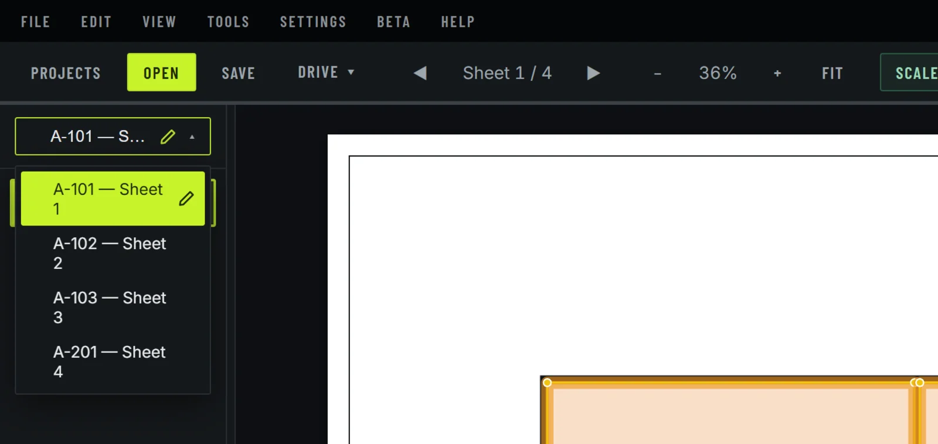The height and width of the screenshot is (444, 938).
Task: Expand the DRIVE dropdown
Action: [x=326, y=72]
